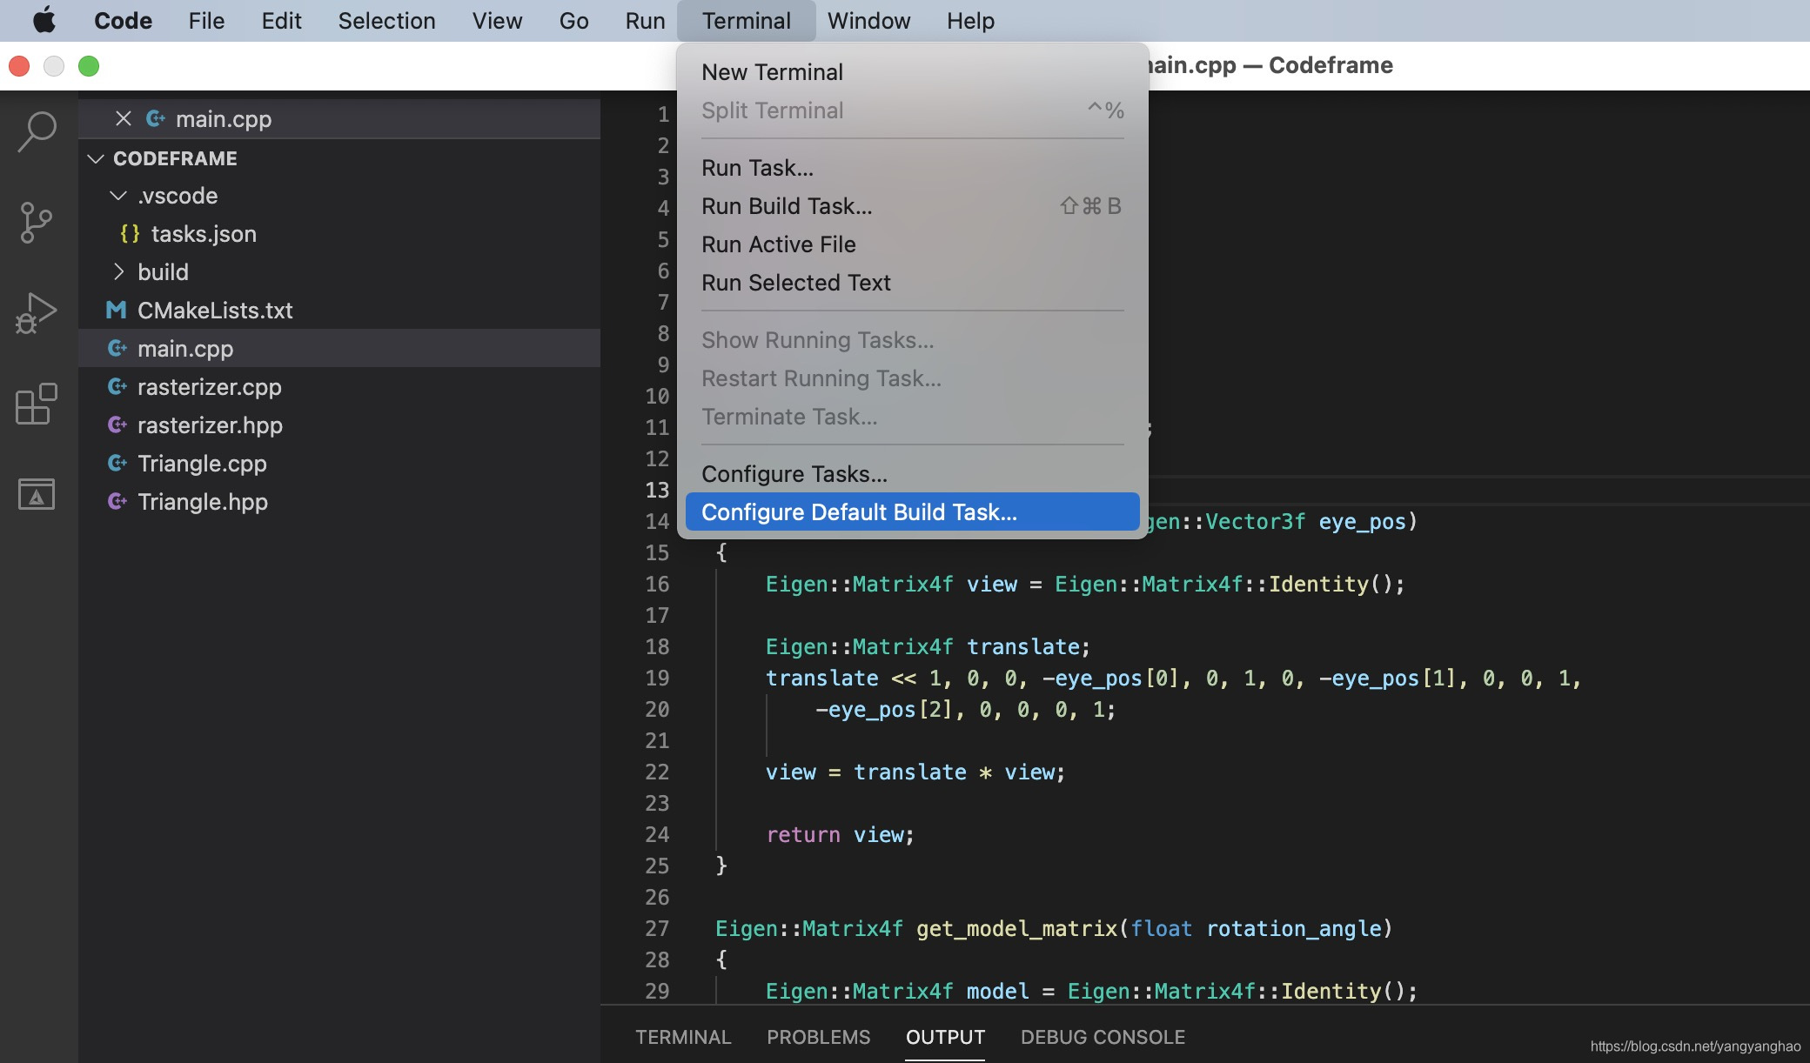Open the Run and Debug view icon
This screenshot has height=1063, width=1810.
click(37, 313)
